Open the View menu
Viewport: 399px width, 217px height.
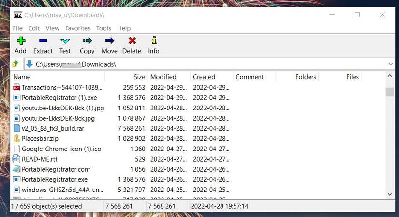click(52, 28)
